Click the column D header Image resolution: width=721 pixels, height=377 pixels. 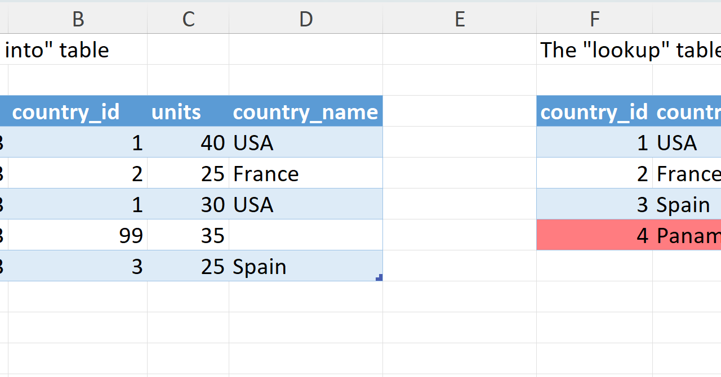pyautogui.click(x=306, y=20)
